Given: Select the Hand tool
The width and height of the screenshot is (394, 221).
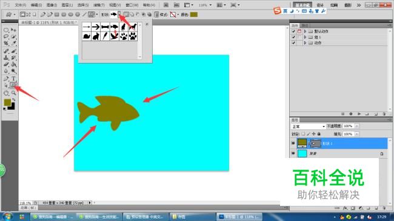Looking at the screenshot, I should 6,93.
